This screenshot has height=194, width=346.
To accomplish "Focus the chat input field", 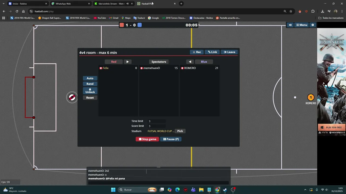I will (x=158, y=183).
